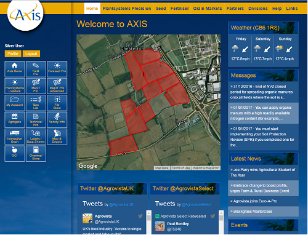
Task: Open the Axis Home tile
Action: point(15,69)
